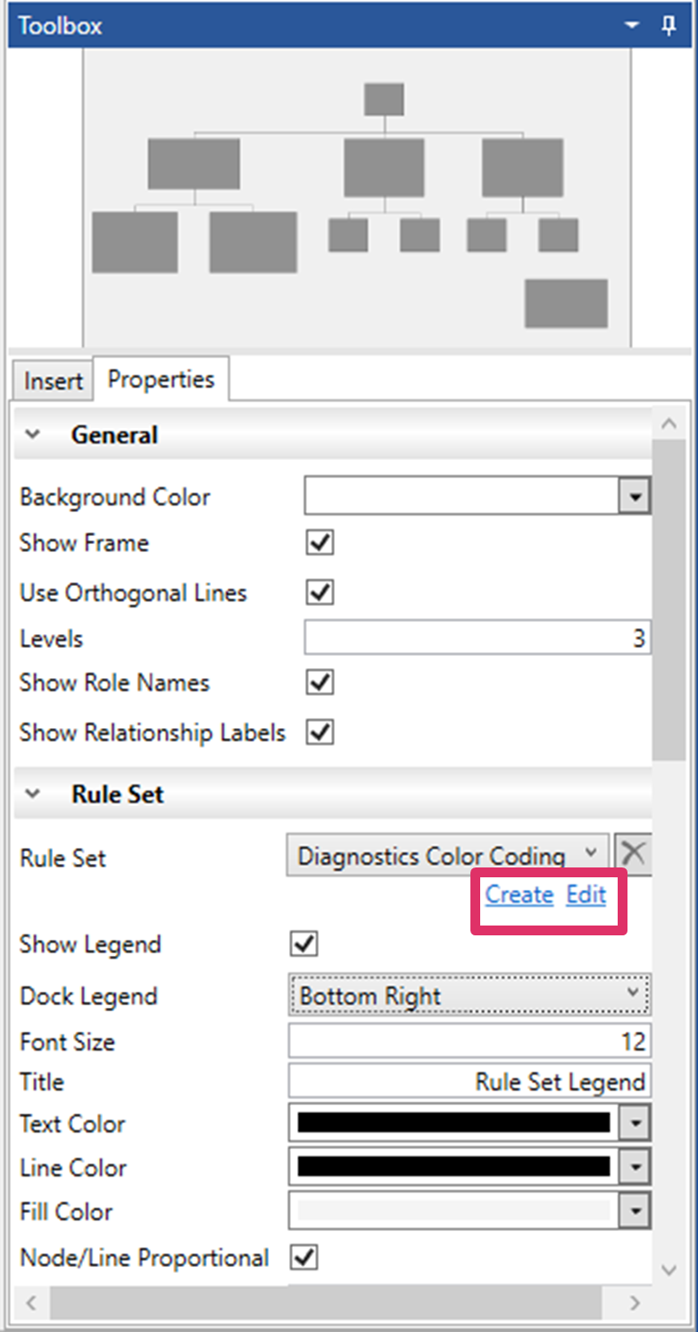
Task: Click the Create rule set link
Action: [x=519, y=894]
